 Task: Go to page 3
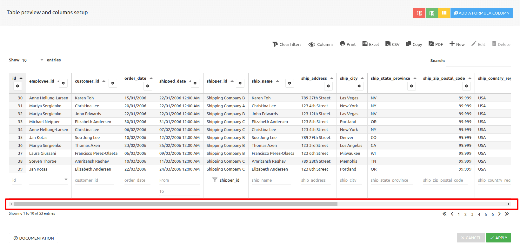472,214
